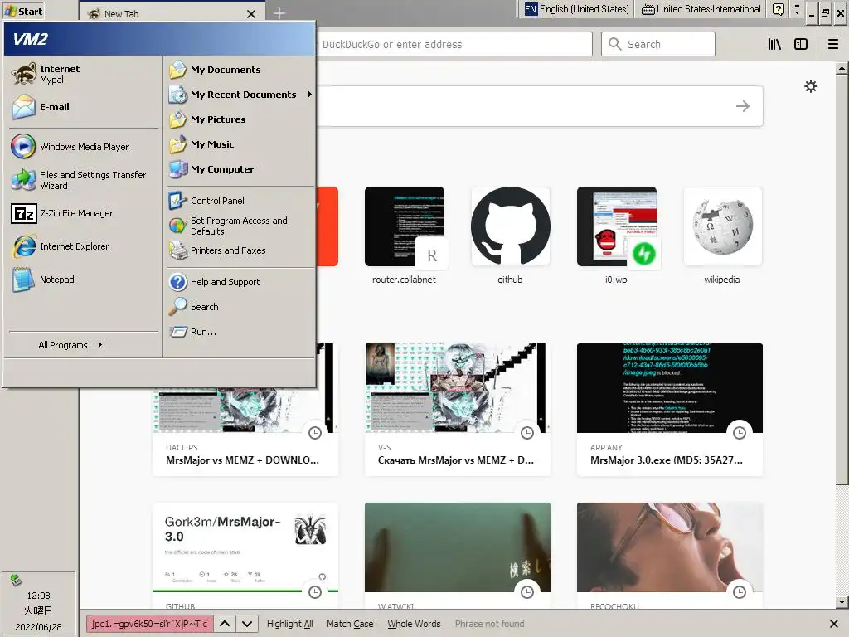This screenshot has height=637, width=849.
Task: Open Set Program Access and Defaults
Action: click(240, 226)
